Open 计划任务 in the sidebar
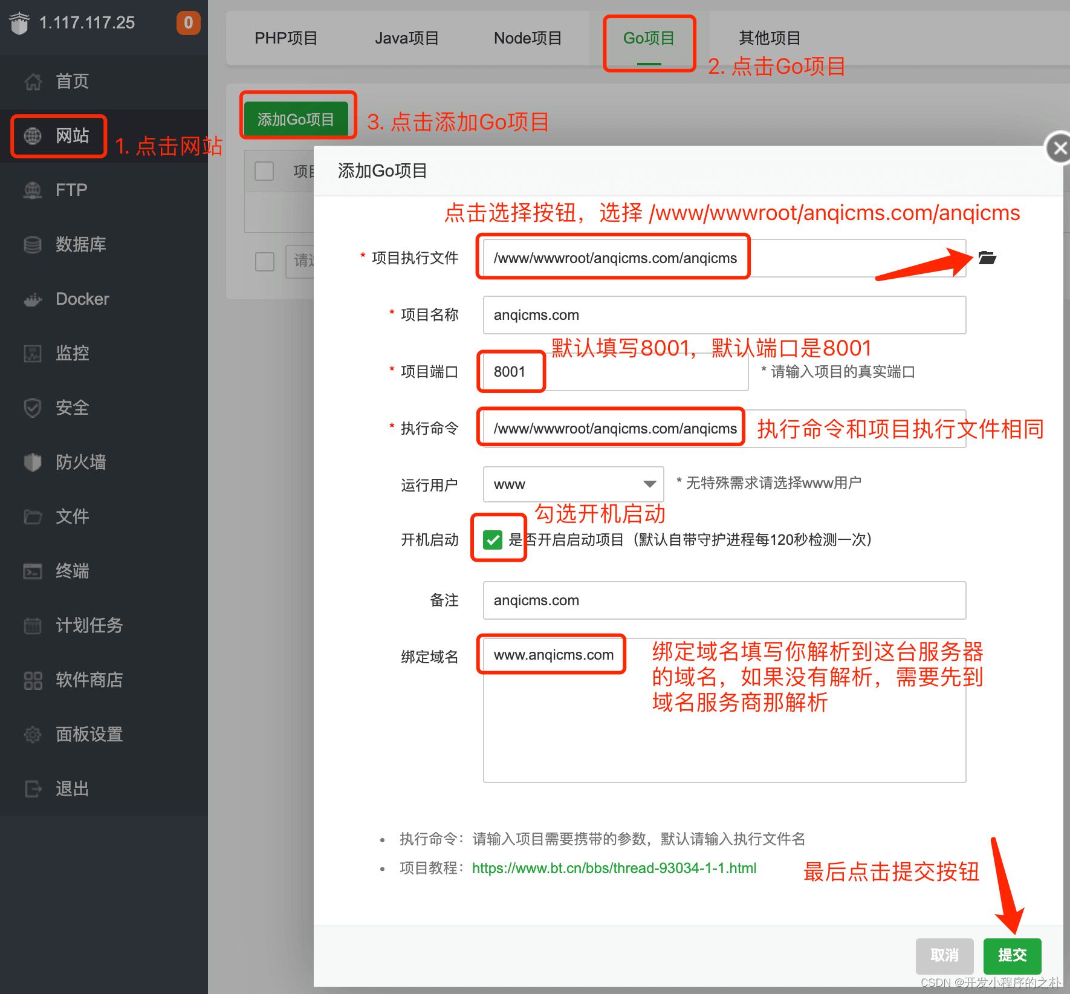Image resolution: width=1070 pixels, height=994 pixels. pos(88,625)
